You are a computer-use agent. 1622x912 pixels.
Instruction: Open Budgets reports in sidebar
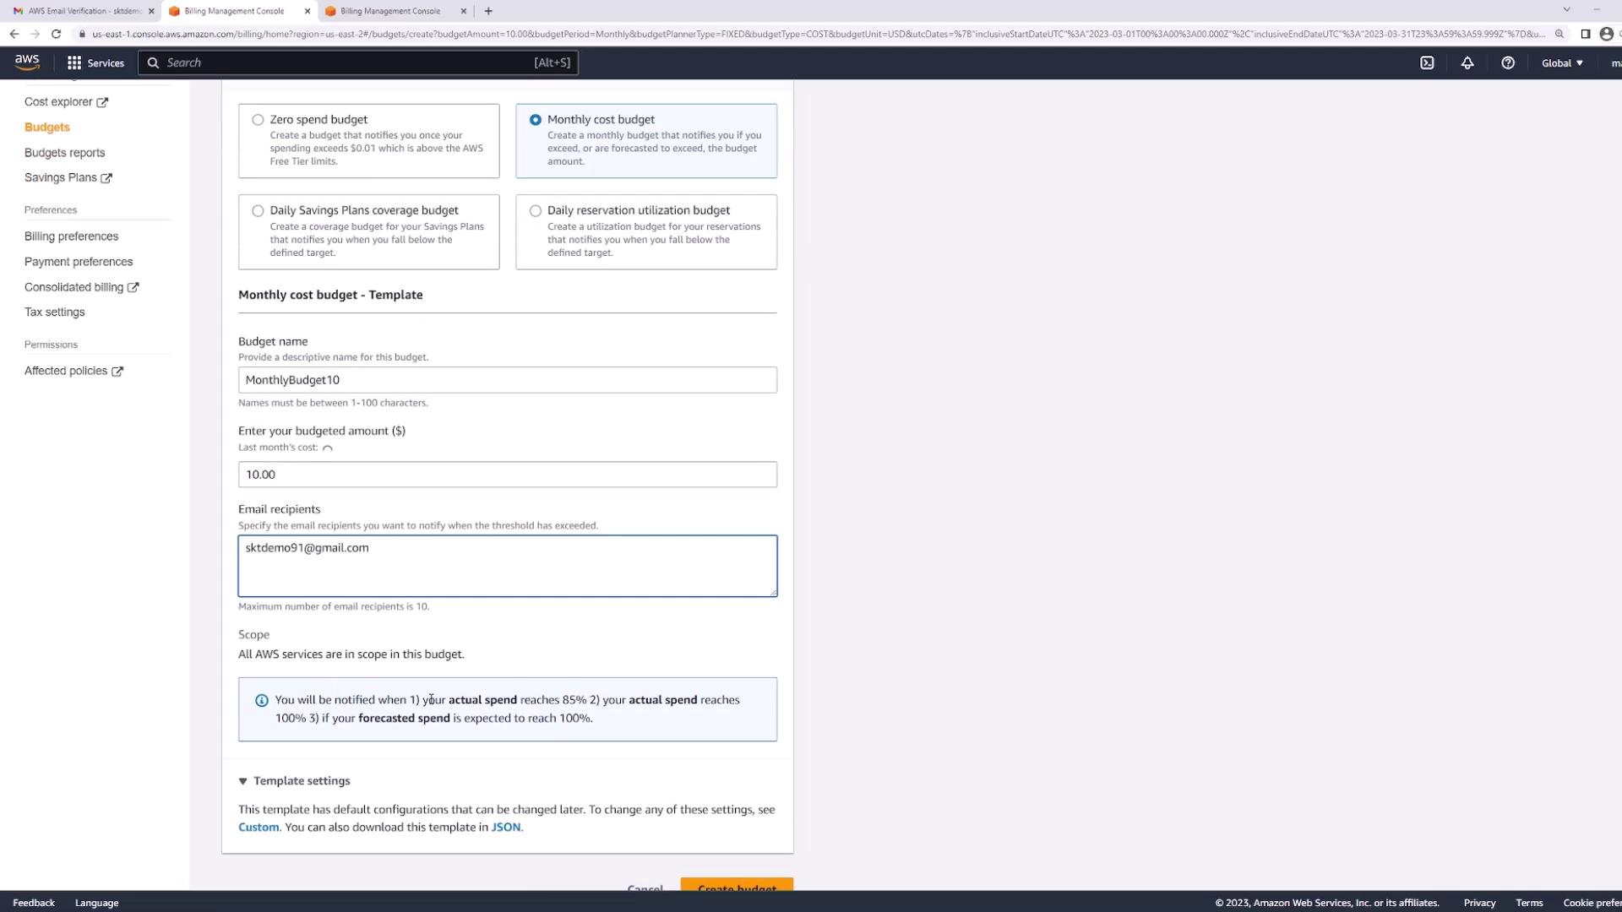(65, 153)
